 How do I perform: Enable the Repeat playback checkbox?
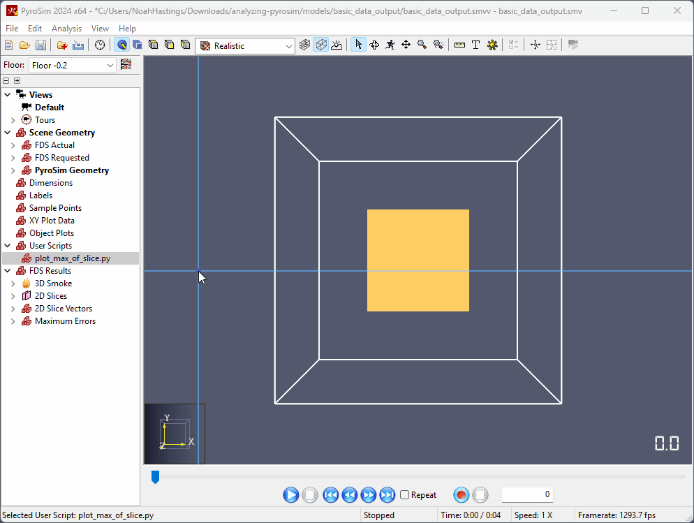[x=404, y=494]
